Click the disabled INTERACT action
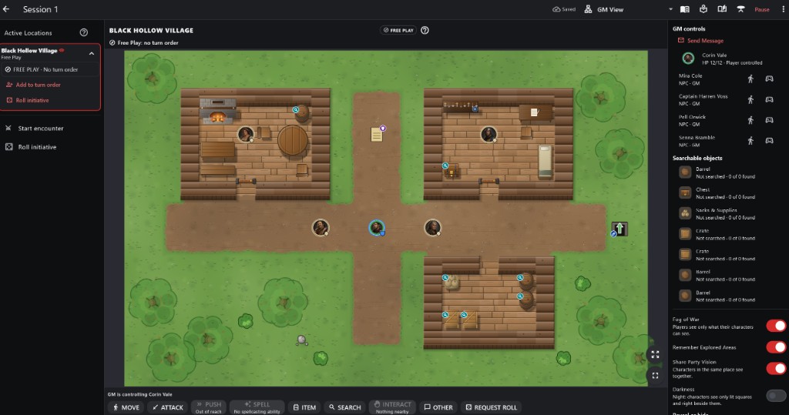Image resolution: width=789 pixels, height=415 pixels. [x=392, y=407]
